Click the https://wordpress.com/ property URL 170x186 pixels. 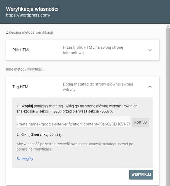coord(28,15)
